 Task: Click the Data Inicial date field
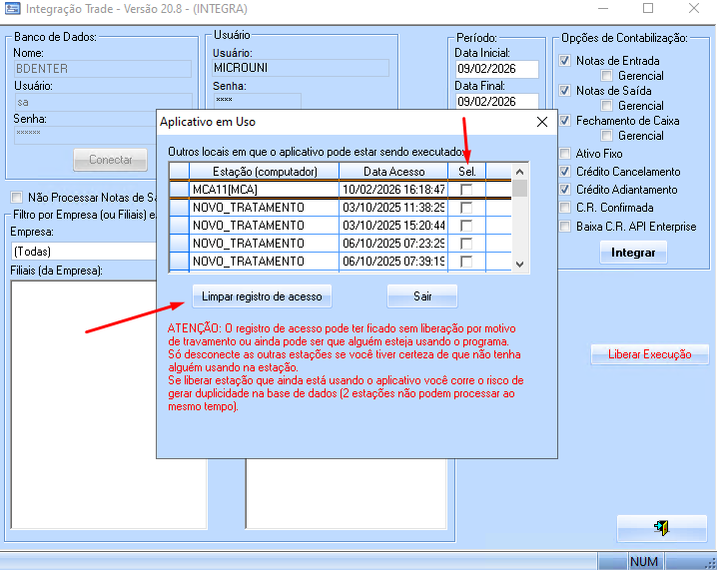tap(496, 69)
